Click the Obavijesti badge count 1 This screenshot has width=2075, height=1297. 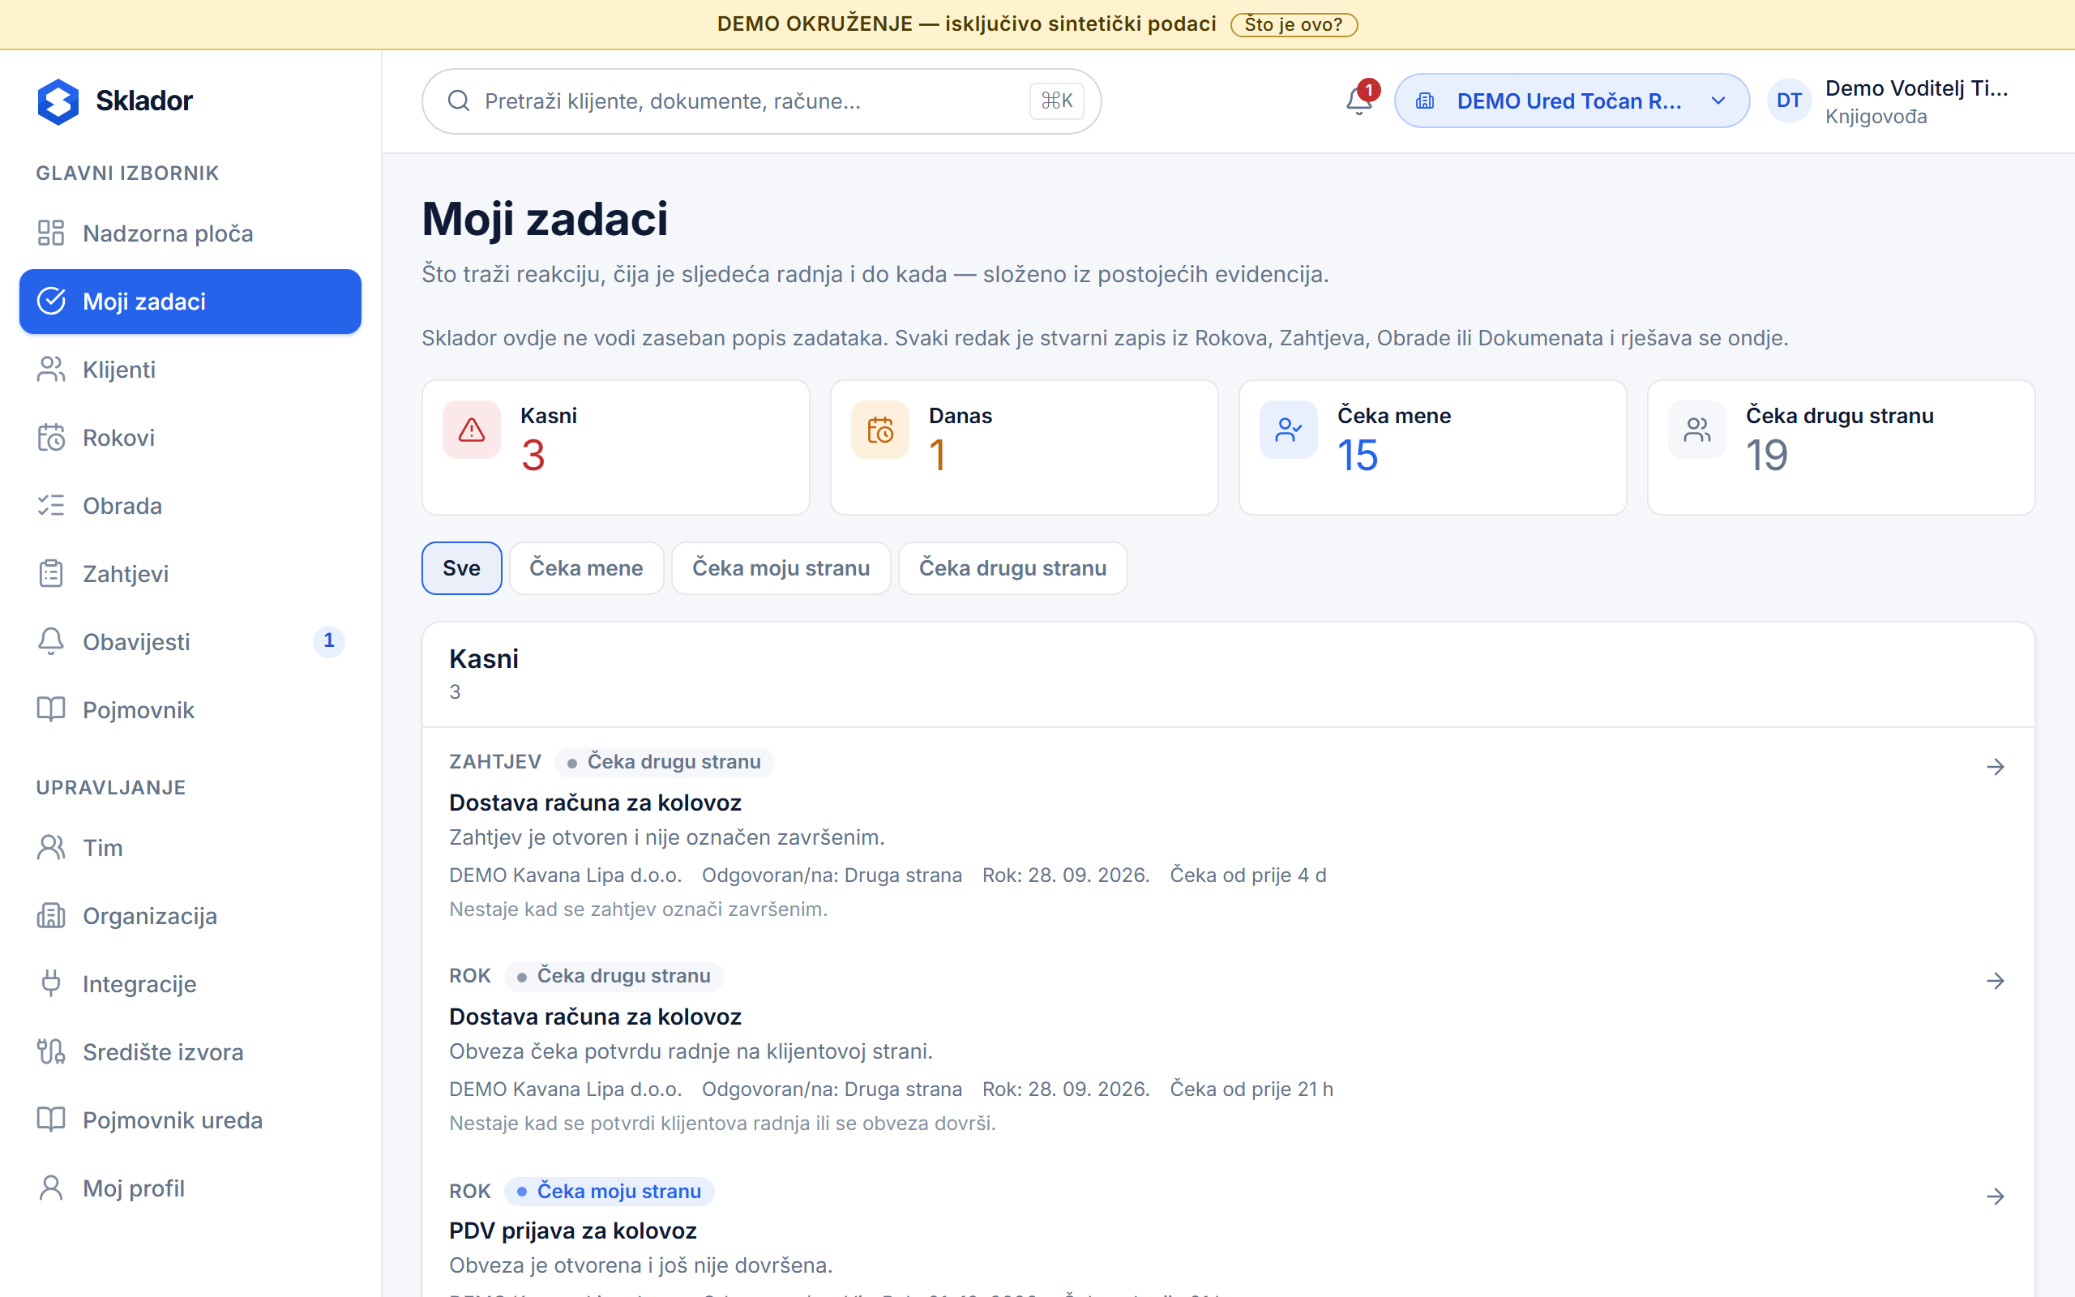(328, 640)
